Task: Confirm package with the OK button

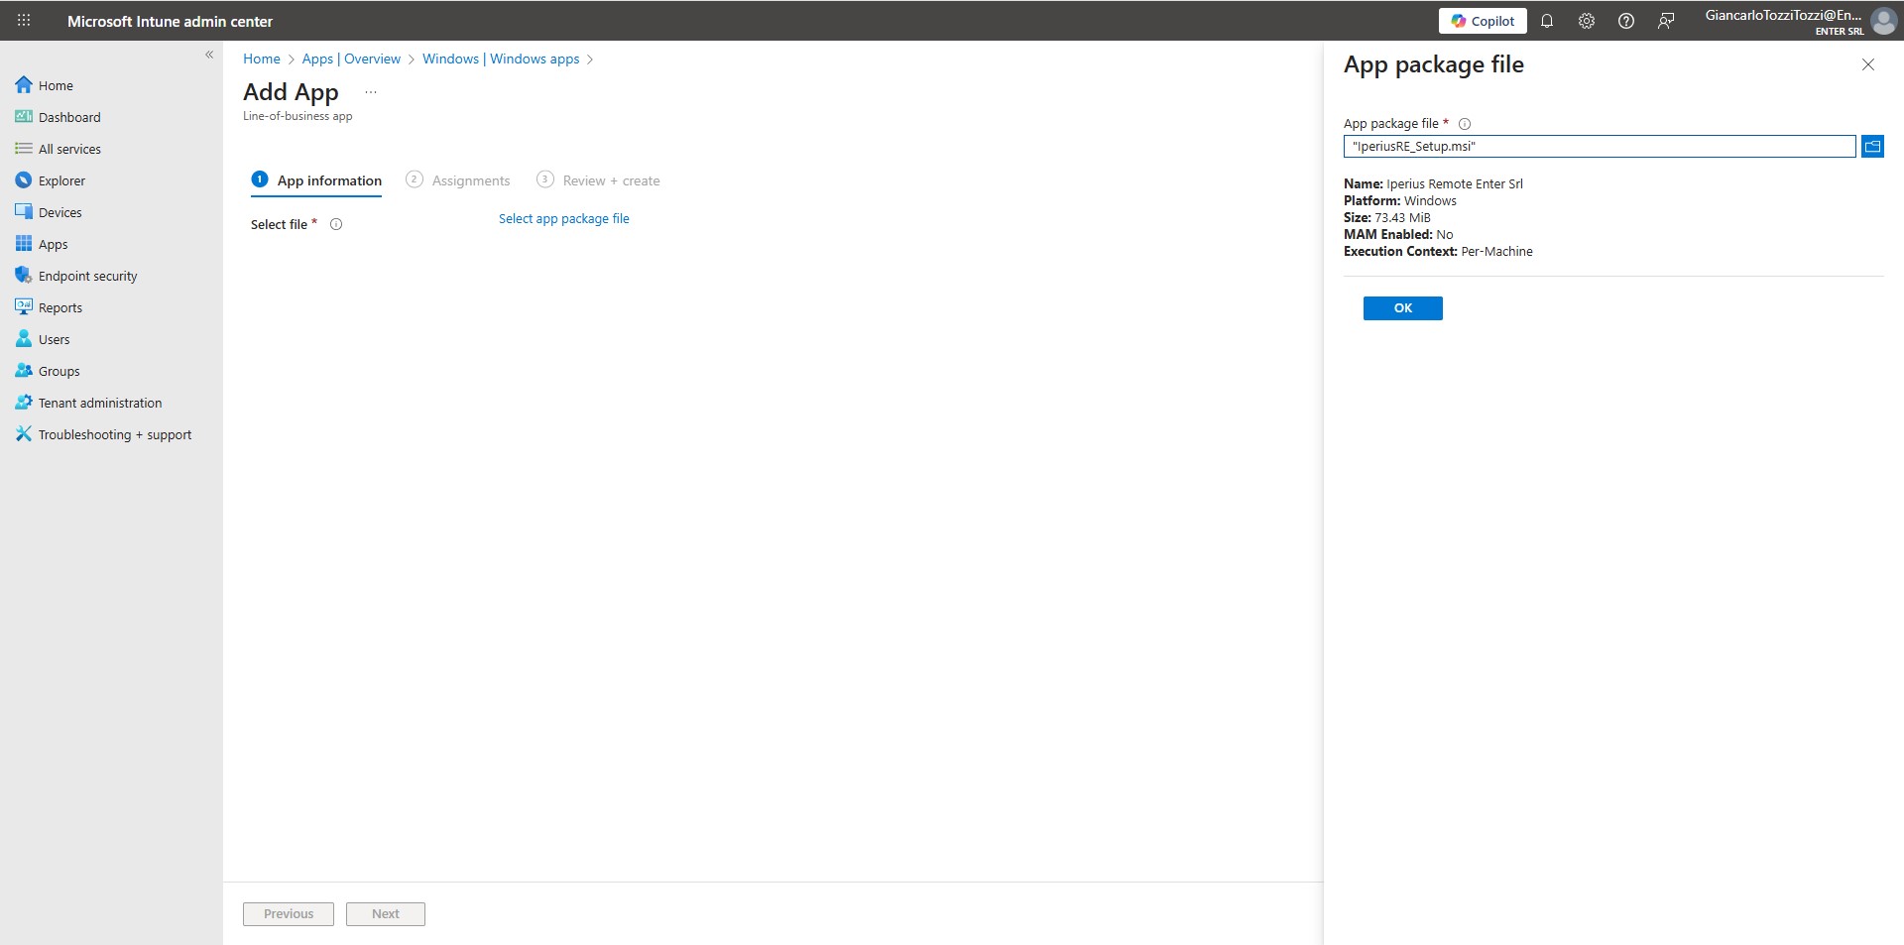Action: [1402, 308]
